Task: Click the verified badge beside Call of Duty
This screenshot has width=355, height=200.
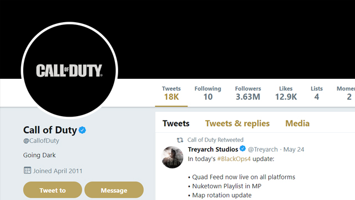Action: pyautogui.click(x=83, y=130)
